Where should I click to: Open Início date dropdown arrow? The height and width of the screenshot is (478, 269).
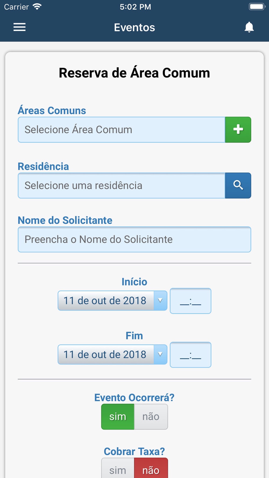160,301
